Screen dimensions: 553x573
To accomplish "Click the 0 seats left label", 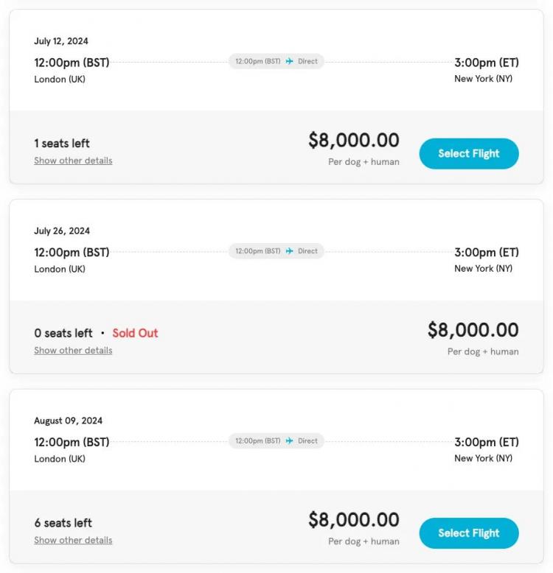I will (63, 333).
